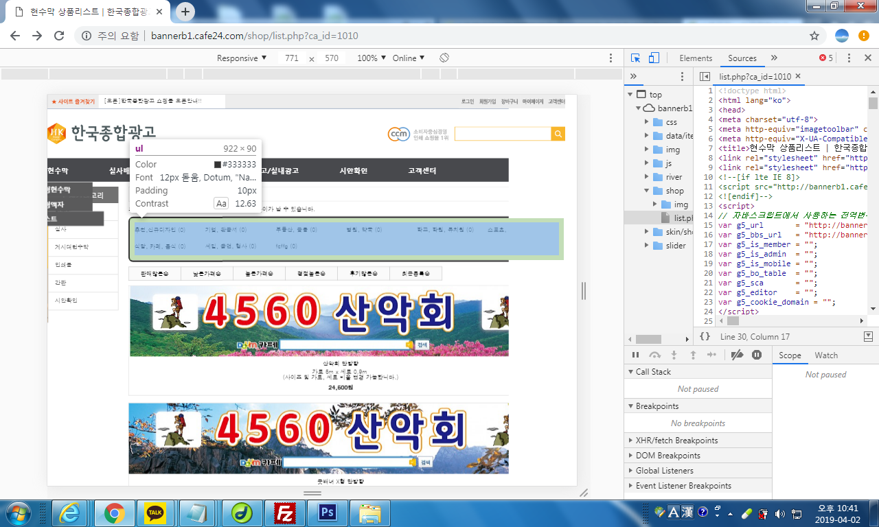Open the DevTools customize menu
The image size is (879, 527).
(849, 58)
